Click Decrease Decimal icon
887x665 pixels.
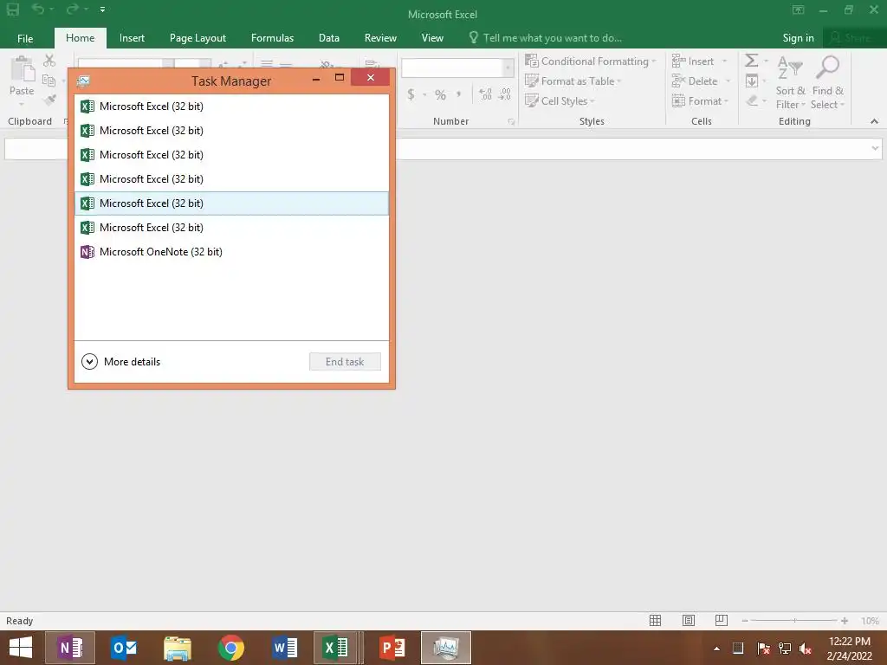[505, 94]
